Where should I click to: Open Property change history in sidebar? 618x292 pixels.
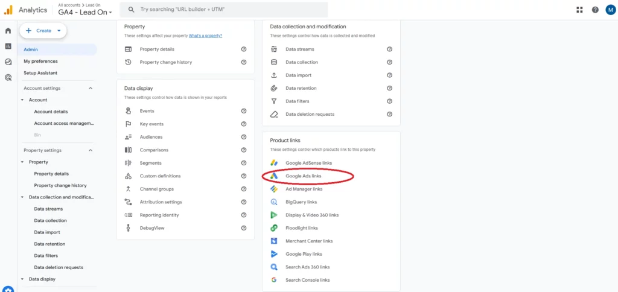coord(60,185)
